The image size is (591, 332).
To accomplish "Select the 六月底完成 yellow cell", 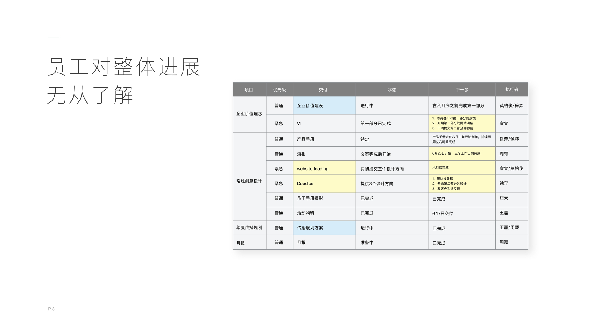I will point(462,168).
